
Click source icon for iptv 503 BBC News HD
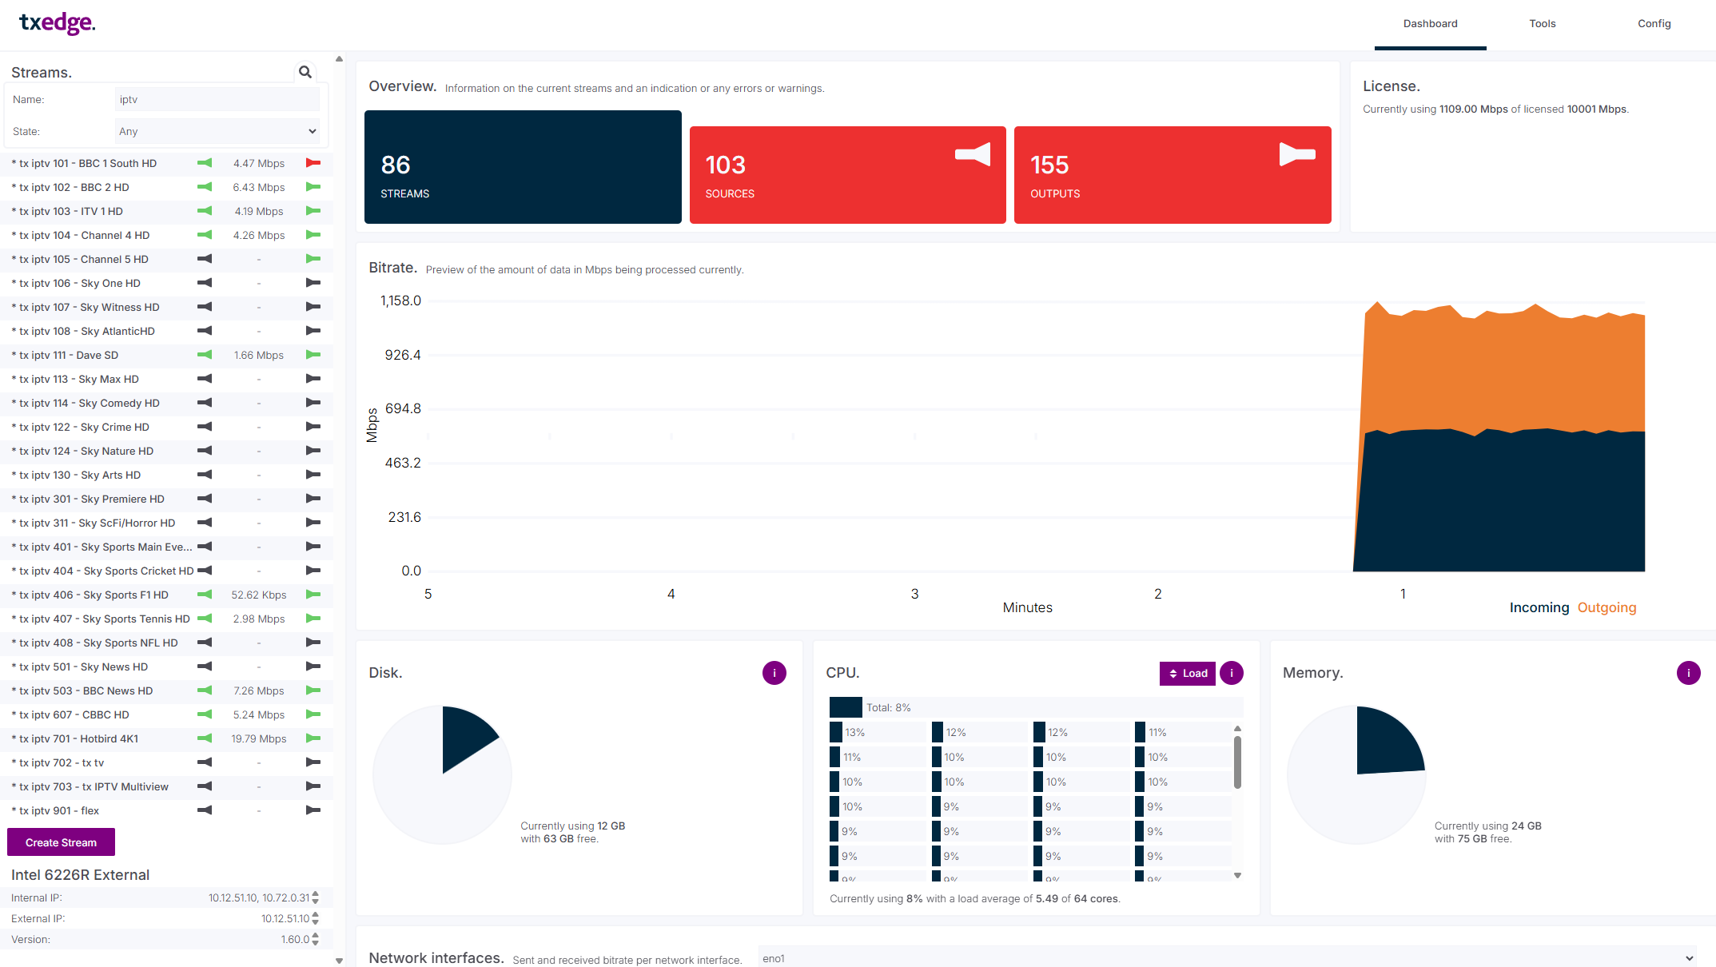(x=205, y=690)
